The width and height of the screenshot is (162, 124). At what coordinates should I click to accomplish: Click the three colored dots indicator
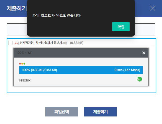(22, 64)
